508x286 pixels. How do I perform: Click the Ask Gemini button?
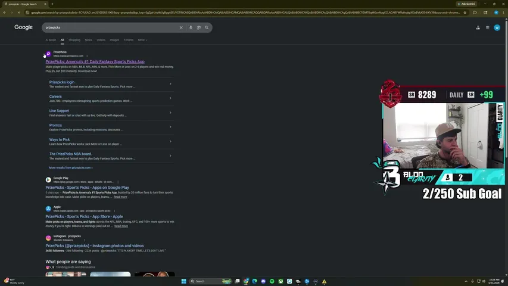(x=466, y=4)
